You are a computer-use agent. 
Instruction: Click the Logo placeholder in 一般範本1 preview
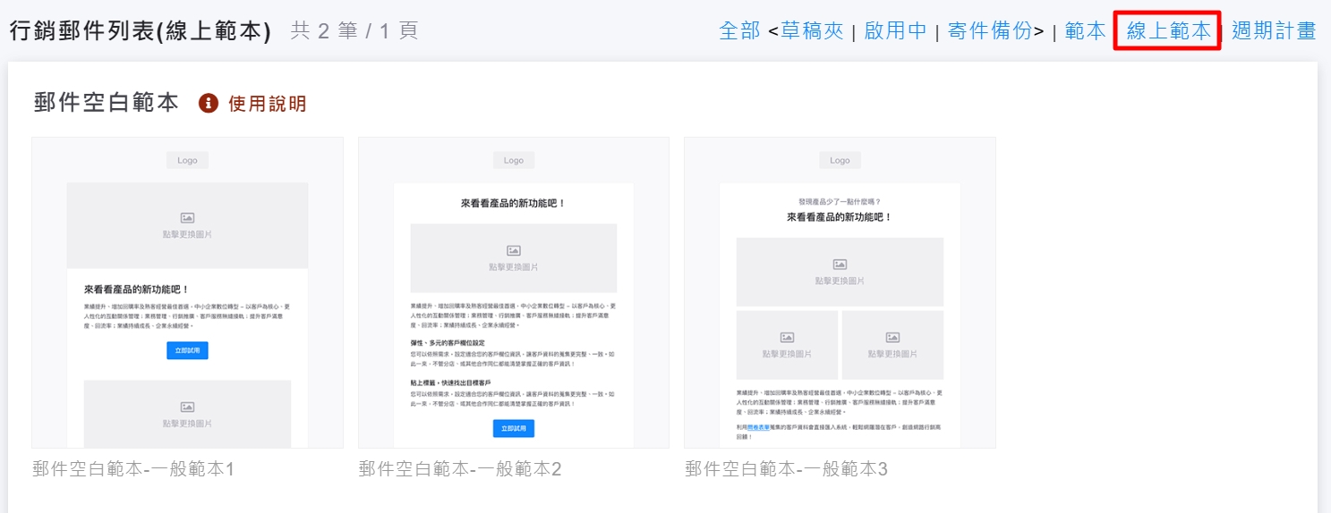point(187,161)
